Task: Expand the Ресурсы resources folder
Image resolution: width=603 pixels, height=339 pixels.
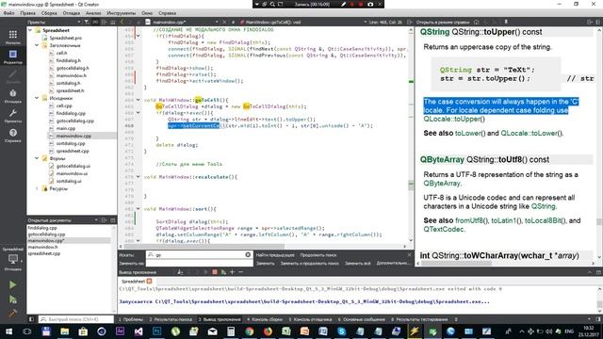Action: click(37, 188)
